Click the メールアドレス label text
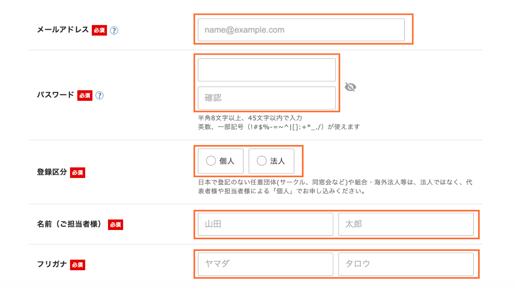This screenshot has width=516, height=290. pyautogui.click(x=63, y=30)
